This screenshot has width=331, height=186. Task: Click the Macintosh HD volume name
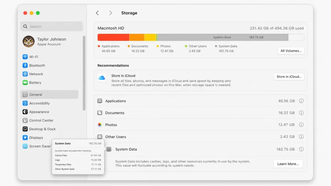click(x=111, y=28)
